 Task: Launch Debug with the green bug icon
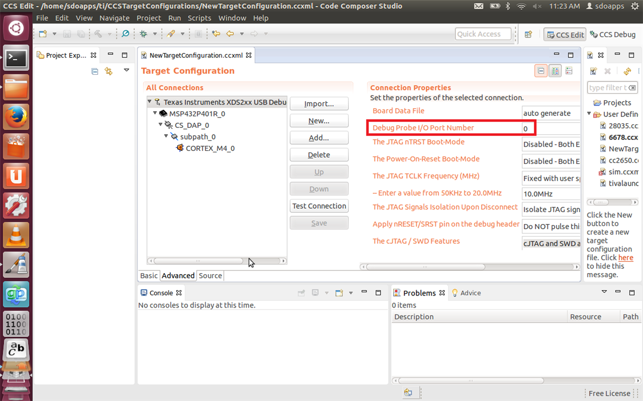click(x=143, y=34)
